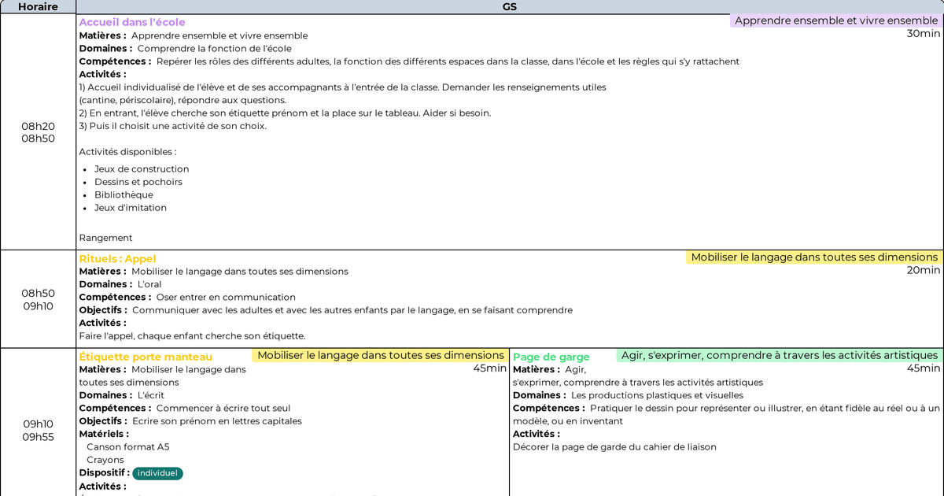Click 'Décorer la page de garde du cahier de liaison'

[614, 447]
